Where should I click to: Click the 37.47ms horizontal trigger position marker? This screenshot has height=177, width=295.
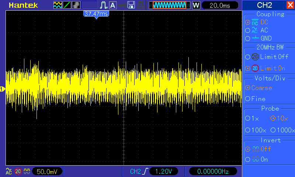coord(96,14)
